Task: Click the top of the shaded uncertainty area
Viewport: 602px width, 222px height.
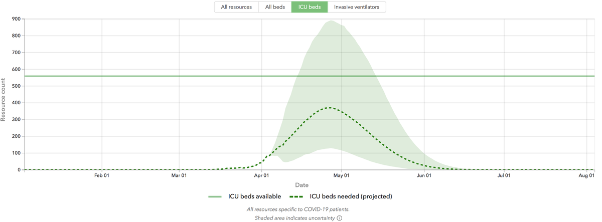Action: [332, 21]
